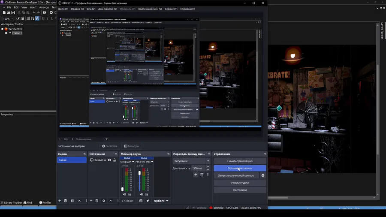Open the Insert menu in Clickteam Fusion
The image size is (386, 217).
click(x=33, y=7)
